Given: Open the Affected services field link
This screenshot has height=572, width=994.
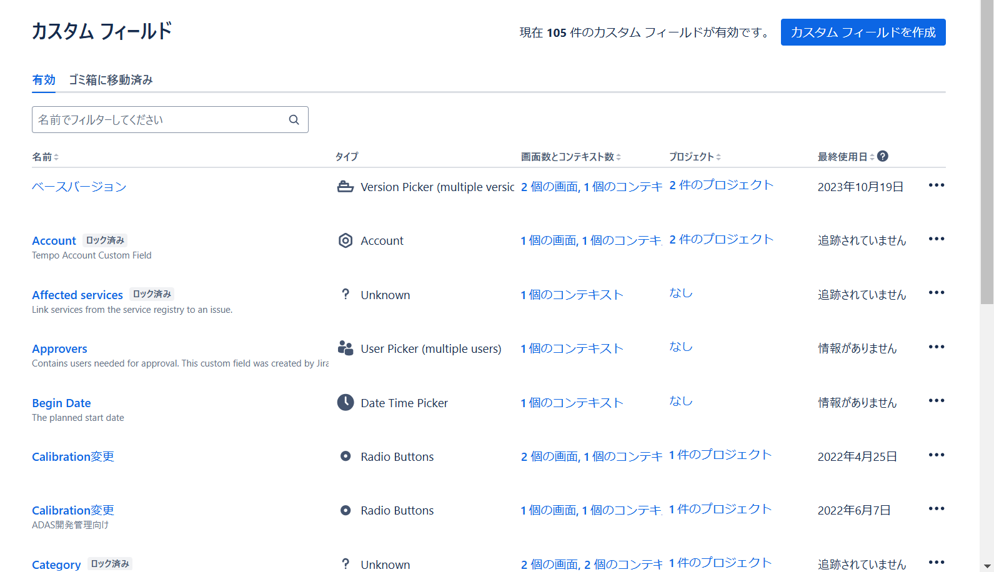Looking at the screenshot, I should 77,295.
